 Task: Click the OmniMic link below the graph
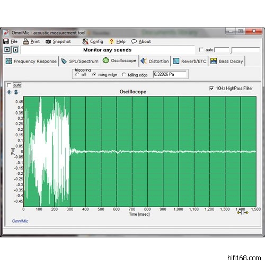(x=20, y=221)
